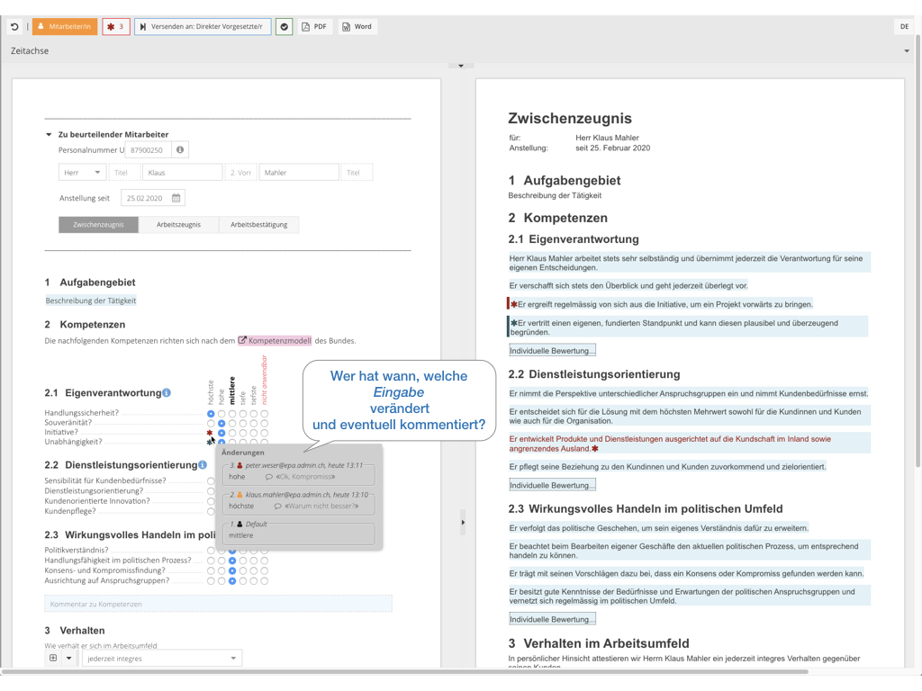The width and height of the screenshot is (922, 691).
Task: Click the comment bubble icon beside 'Ok, Kompromiss'
Action: pyautogui.click(x=268, y=477)
